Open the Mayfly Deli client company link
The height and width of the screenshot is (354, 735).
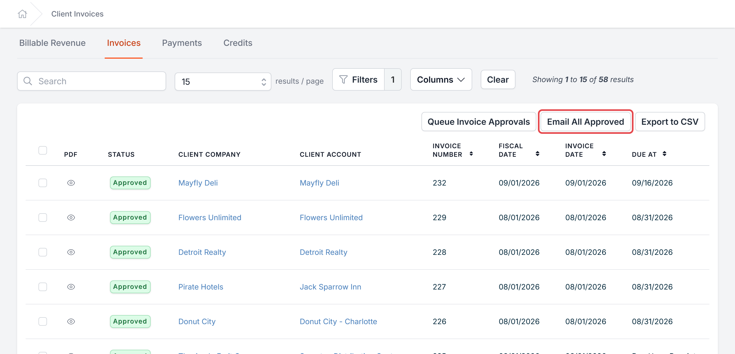click(x=198, y=183)
